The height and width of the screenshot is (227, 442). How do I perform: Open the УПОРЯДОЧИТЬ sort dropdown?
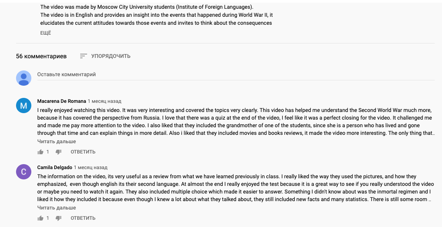[x=110, y=56]
